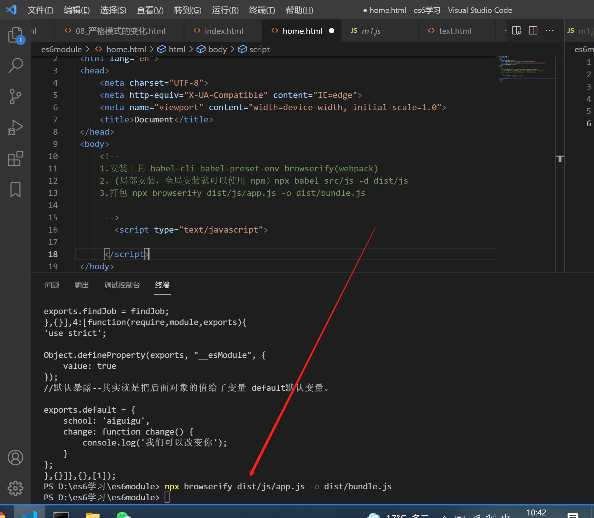Click the html symbol icon in breadcrumb
This screenshot has width=594, height=518.
pos(161,49)
